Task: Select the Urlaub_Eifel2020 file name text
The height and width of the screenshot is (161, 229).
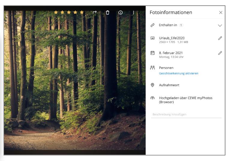Action: pyautogui.click(x=172, y=38)
